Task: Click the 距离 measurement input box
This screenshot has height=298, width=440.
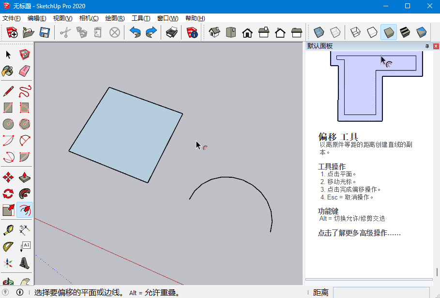Action: coord(381,293)
